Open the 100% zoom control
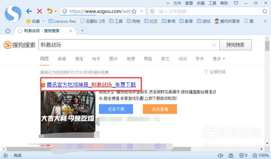This screenshot has height=159, width=271. (x=260, y=155)
